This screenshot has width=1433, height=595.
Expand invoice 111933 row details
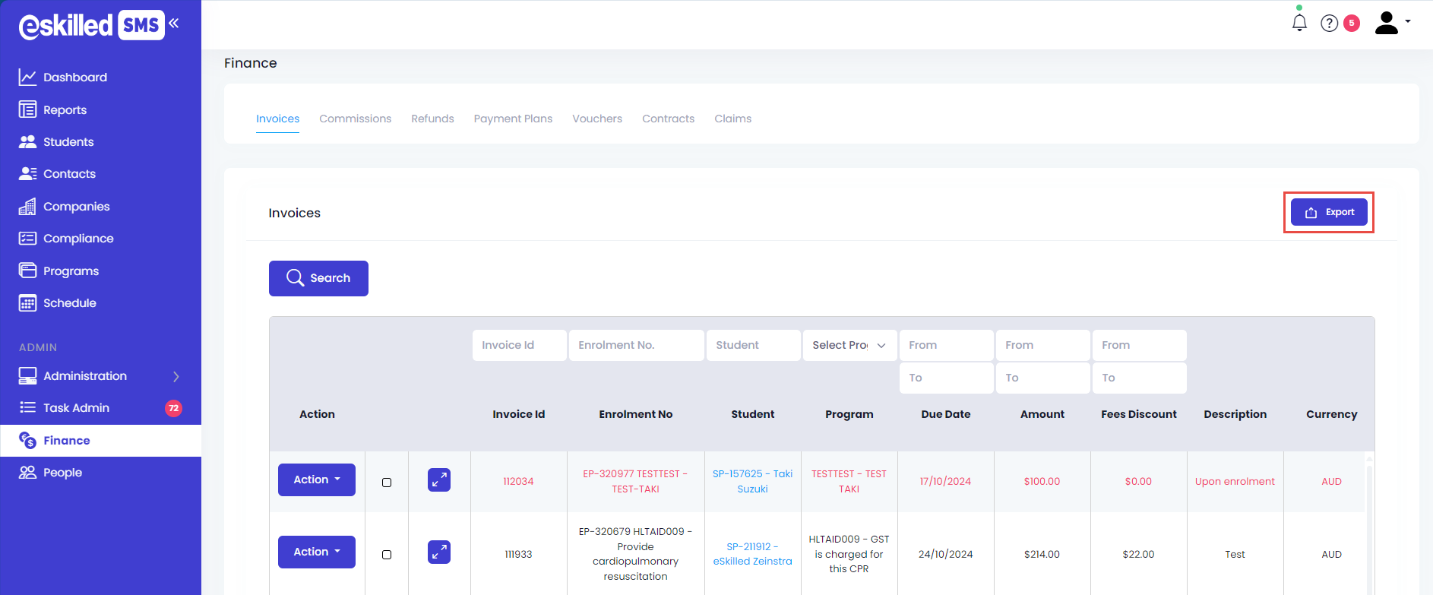tap(439, 552)
